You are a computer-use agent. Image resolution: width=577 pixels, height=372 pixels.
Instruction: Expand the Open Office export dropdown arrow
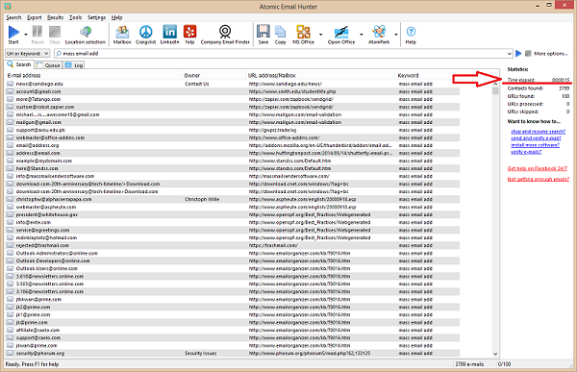pyautogui.click(x=362, y=35)
